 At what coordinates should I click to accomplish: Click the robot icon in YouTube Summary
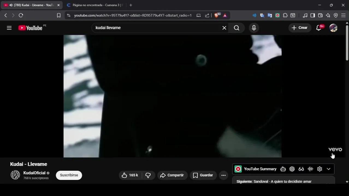click(283, 169)
